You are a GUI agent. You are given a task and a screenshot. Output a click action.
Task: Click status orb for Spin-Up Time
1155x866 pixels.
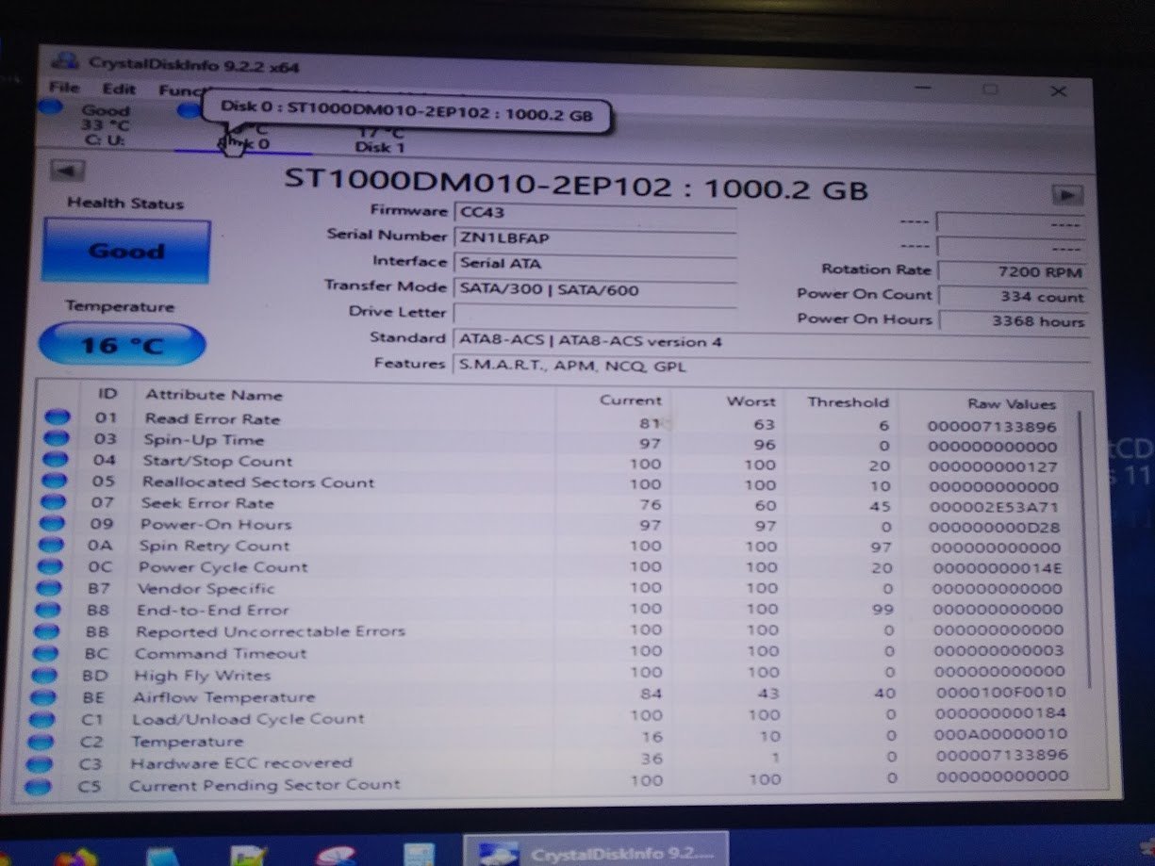tap(57, 437)
